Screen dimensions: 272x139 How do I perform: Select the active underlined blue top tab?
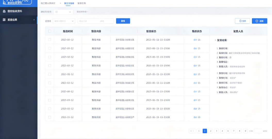(x=69, y=3)
